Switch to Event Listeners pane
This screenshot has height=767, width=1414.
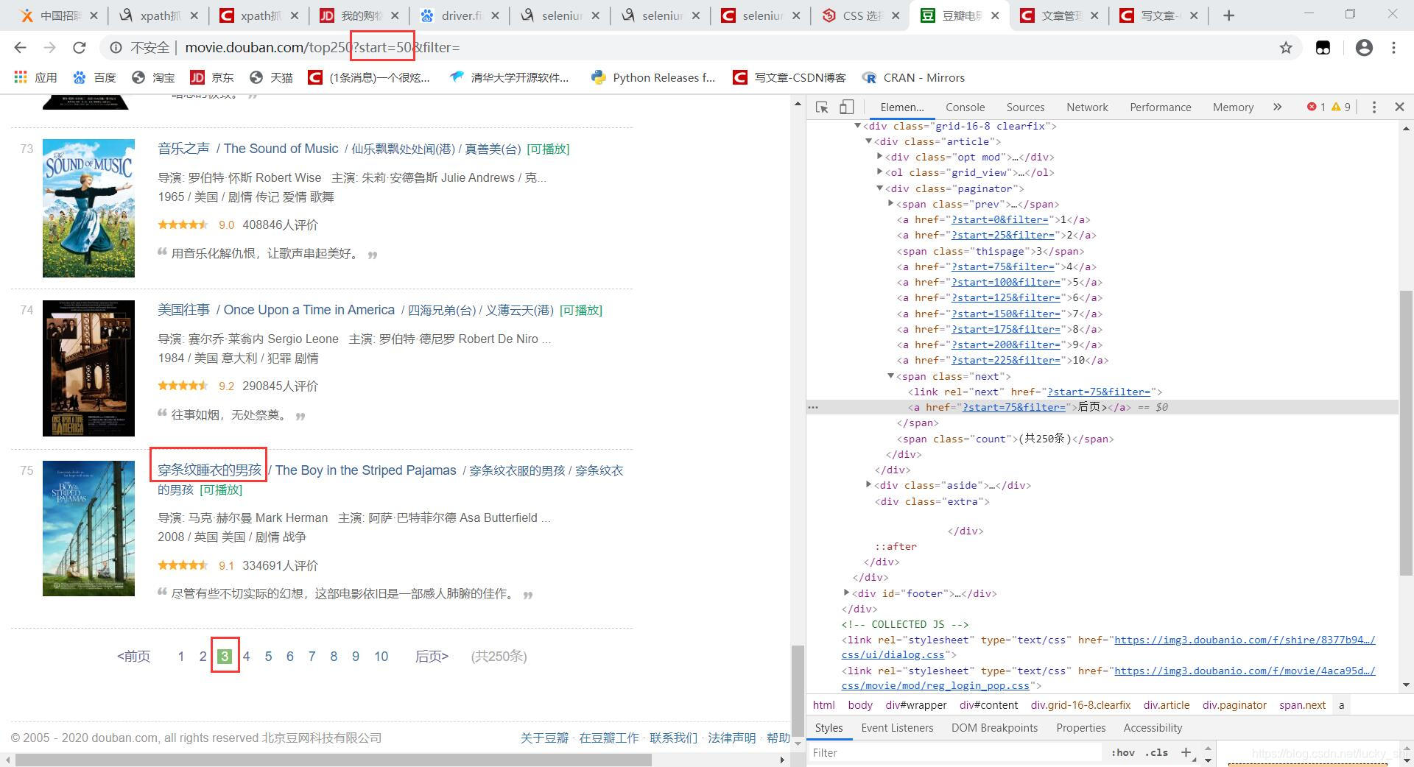(x=897, y=727)
